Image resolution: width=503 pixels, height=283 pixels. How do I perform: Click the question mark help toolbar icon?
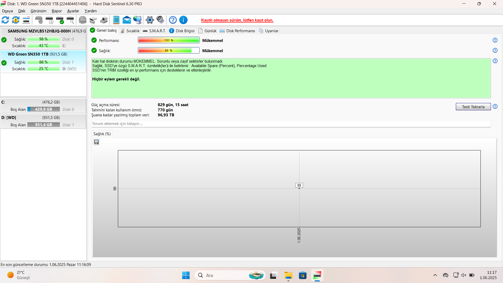coord(173,20)
